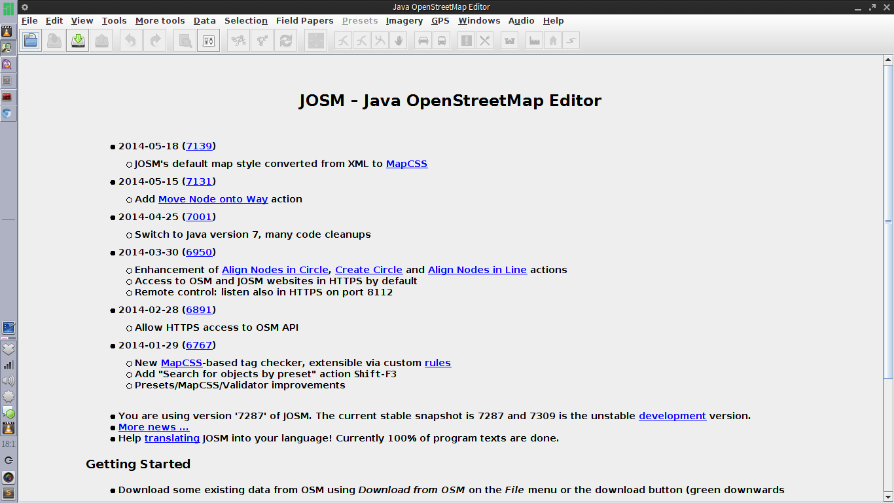Click the Getting Started heading

coord(138,464)
